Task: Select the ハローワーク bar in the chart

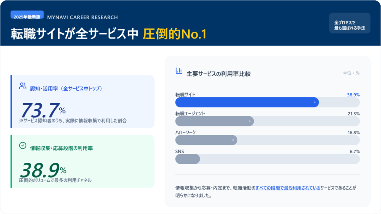Action: click(x=206, y=140)
